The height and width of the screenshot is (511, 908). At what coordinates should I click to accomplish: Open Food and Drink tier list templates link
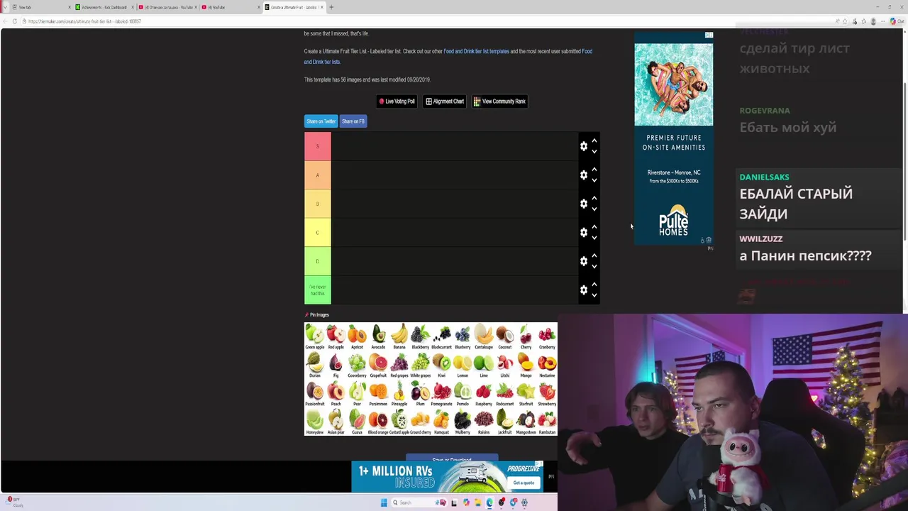(476, 51)
